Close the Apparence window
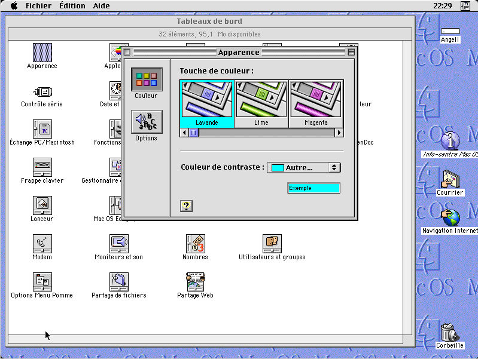 [127, 53]
